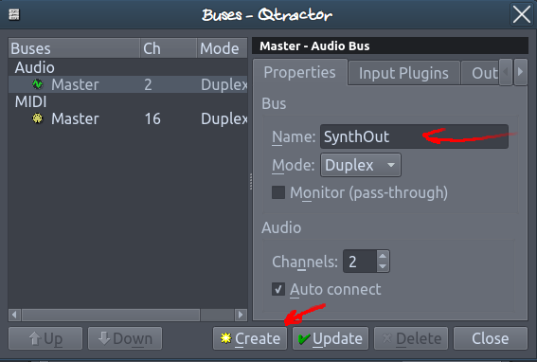The image size is (537, 362).
Task: Enable Monitor (pass-through) checkbox
Action: coord(278,192)
